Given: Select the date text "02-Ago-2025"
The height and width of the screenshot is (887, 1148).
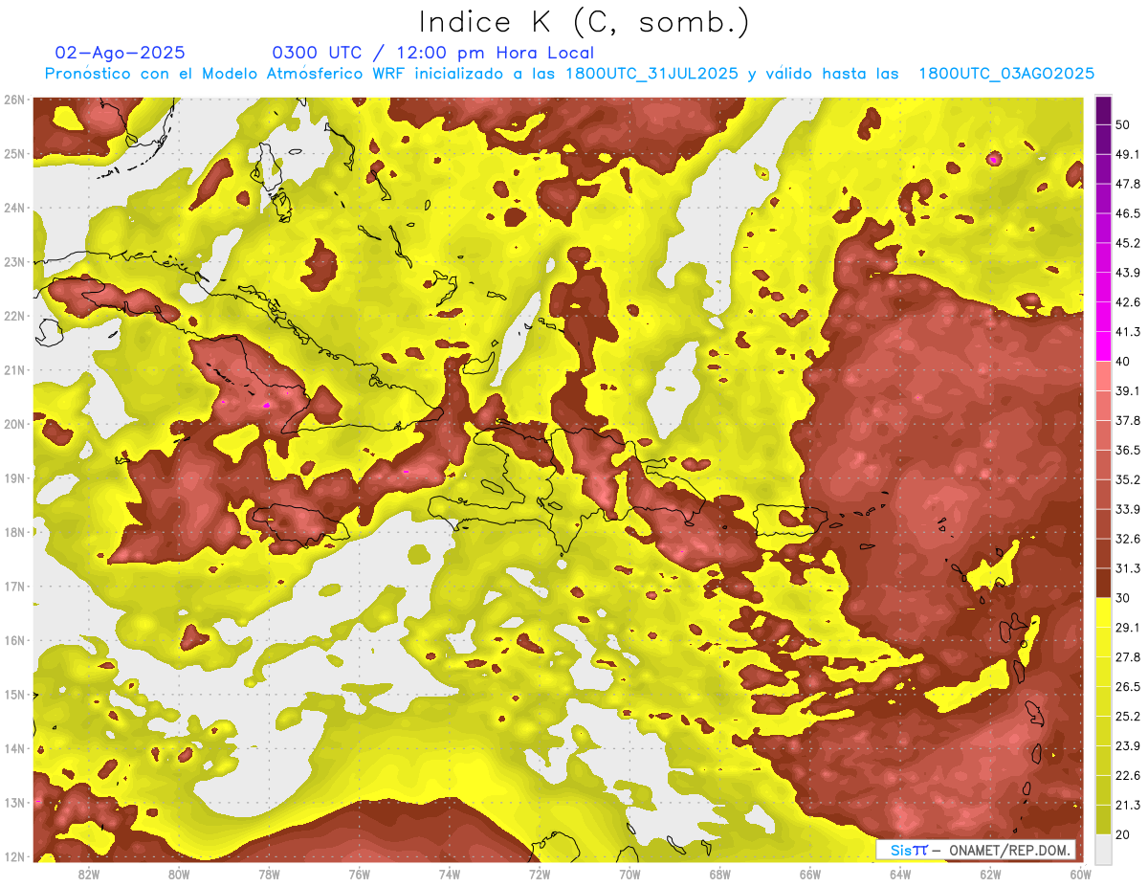Looking at the screenshot, I should coord(121,53).
